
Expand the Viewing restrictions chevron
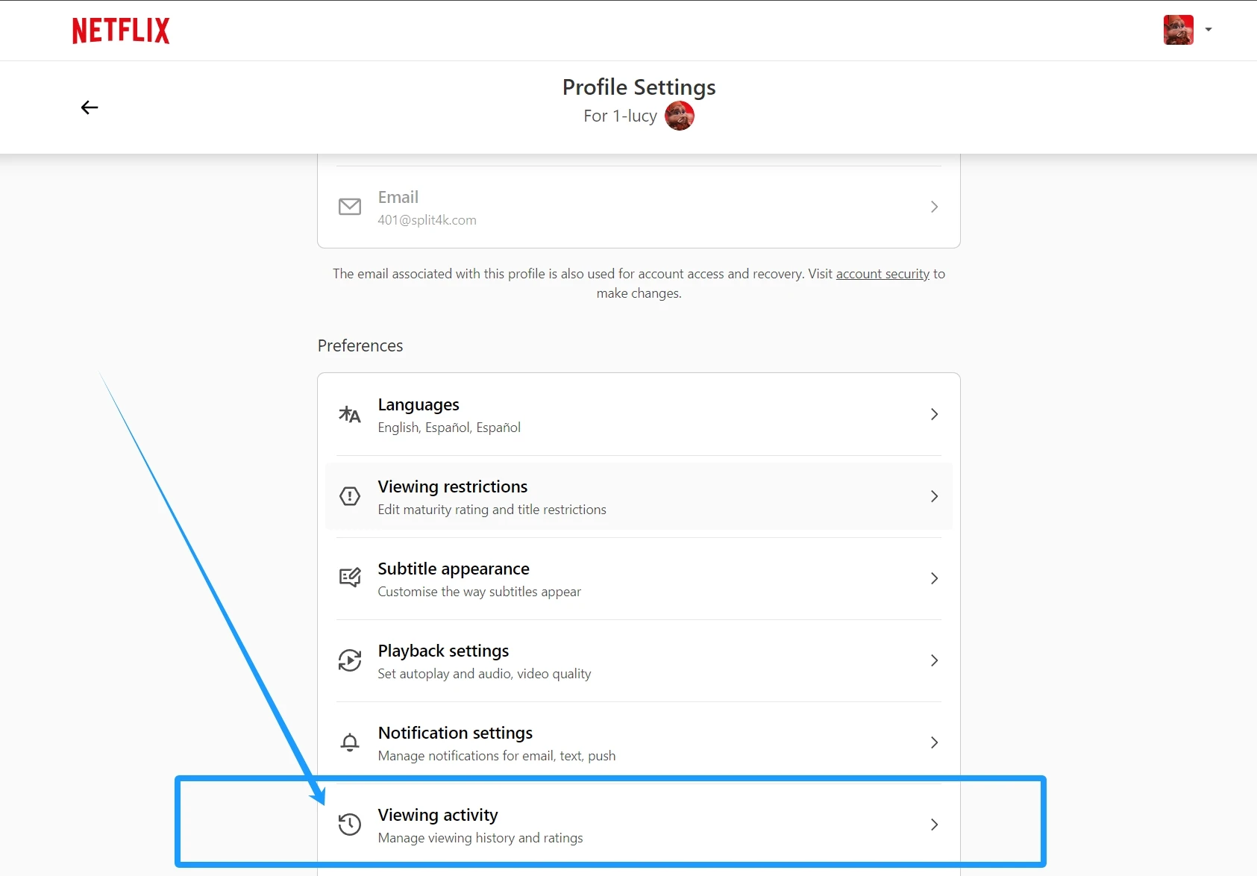(934, 496)
